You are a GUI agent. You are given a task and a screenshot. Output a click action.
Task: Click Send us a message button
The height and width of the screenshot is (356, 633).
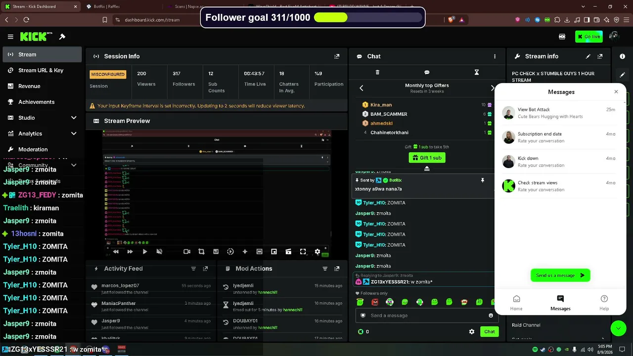pos(560,275)
